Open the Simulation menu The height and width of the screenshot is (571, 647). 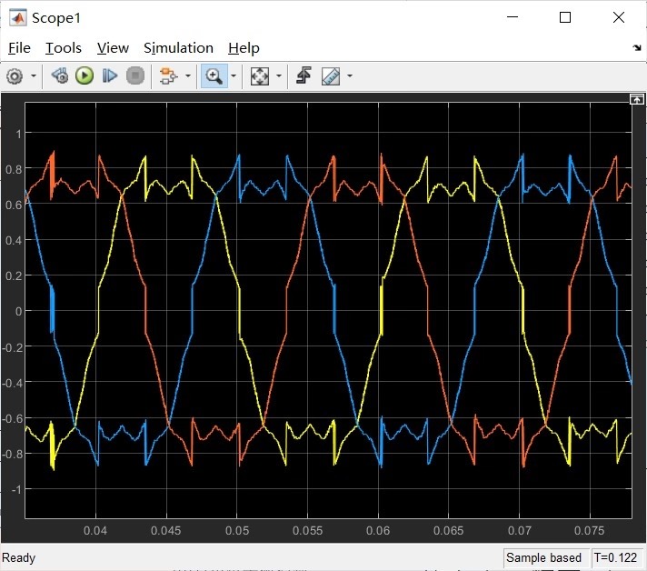click(178, 48)
